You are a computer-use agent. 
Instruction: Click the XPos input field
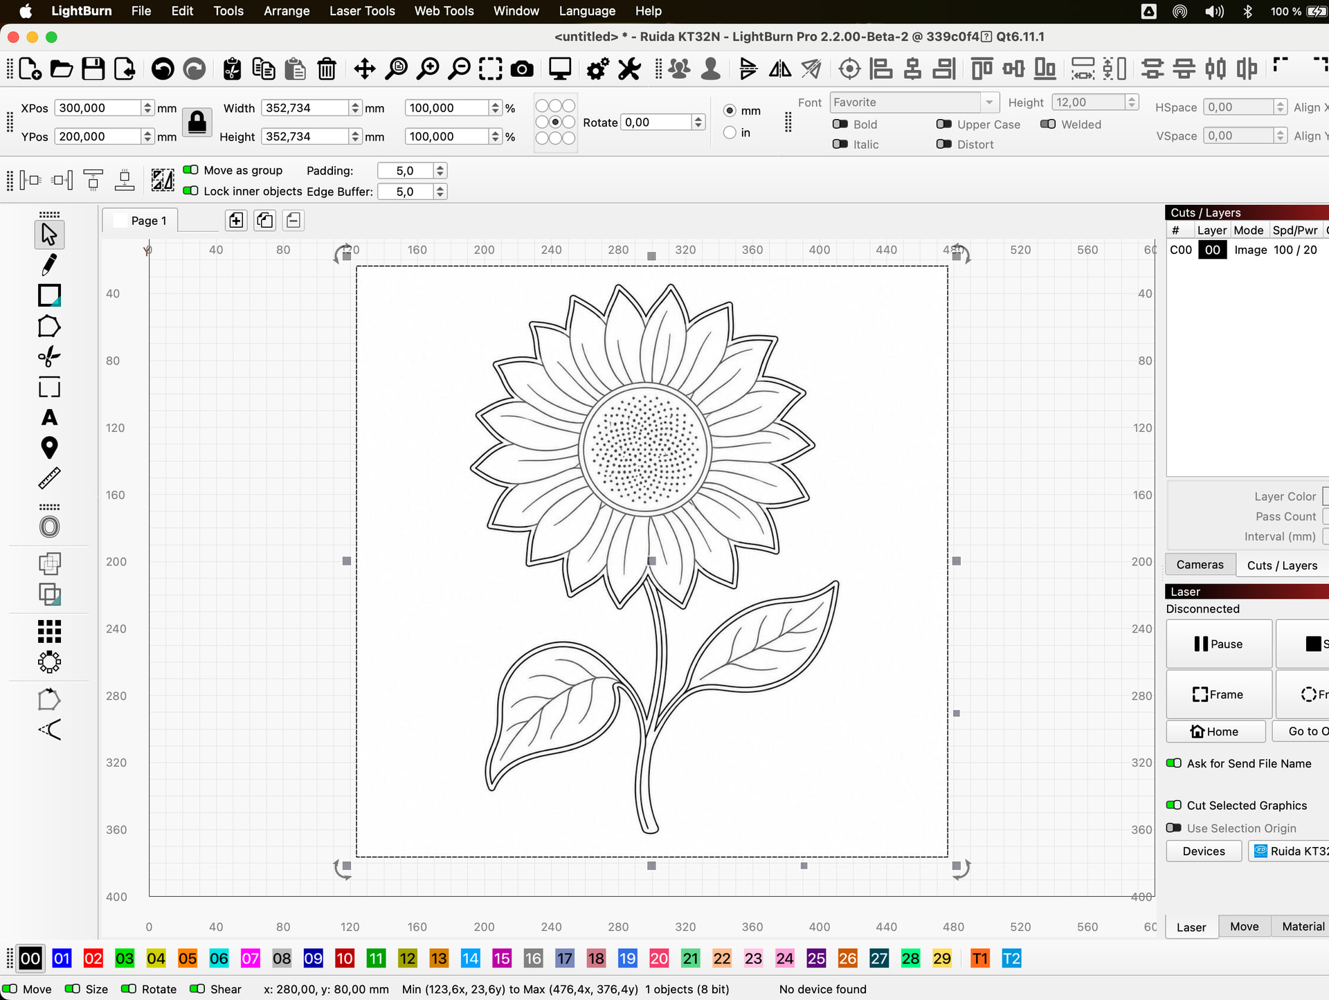point(98,107)
